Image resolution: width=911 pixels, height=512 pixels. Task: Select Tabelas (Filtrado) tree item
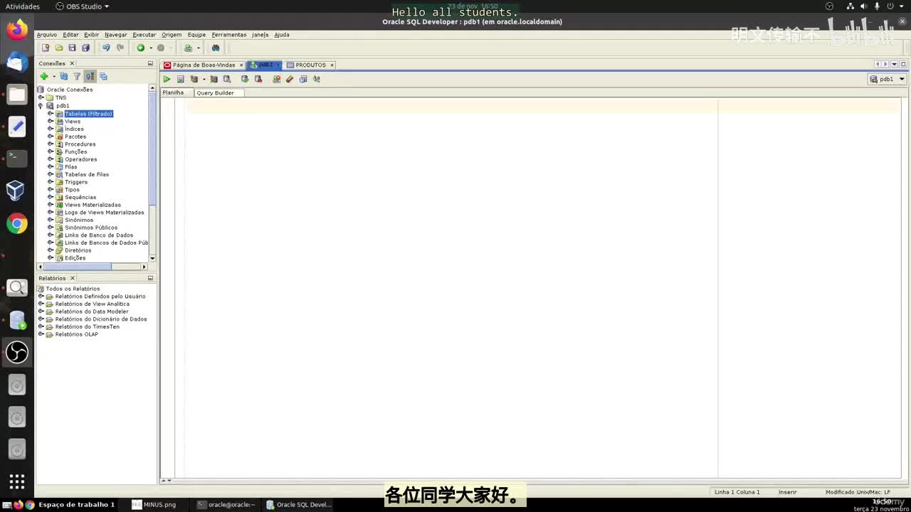tap(88, 114)
